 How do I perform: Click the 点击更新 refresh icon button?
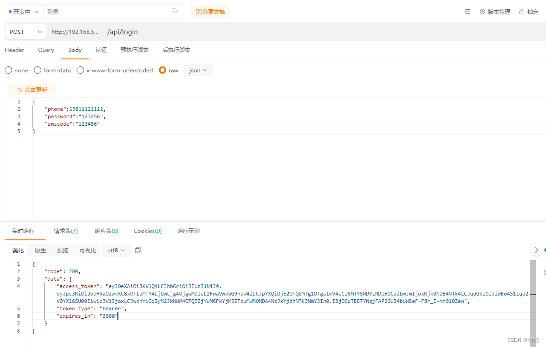click(31, 89)
